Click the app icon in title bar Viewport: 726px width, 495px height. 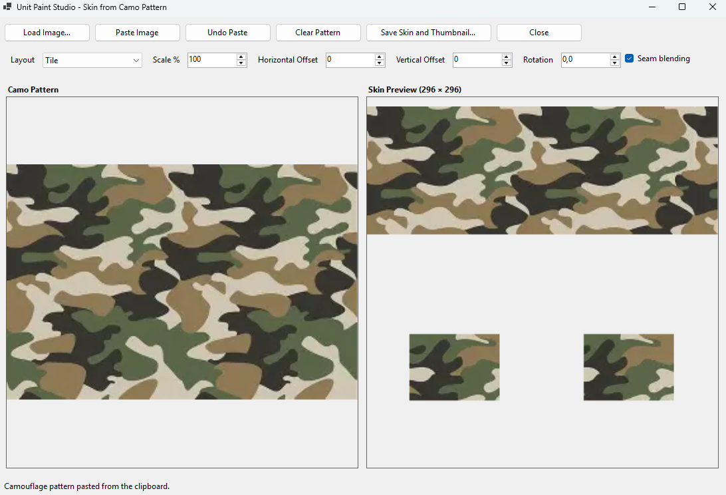[7, 7]
